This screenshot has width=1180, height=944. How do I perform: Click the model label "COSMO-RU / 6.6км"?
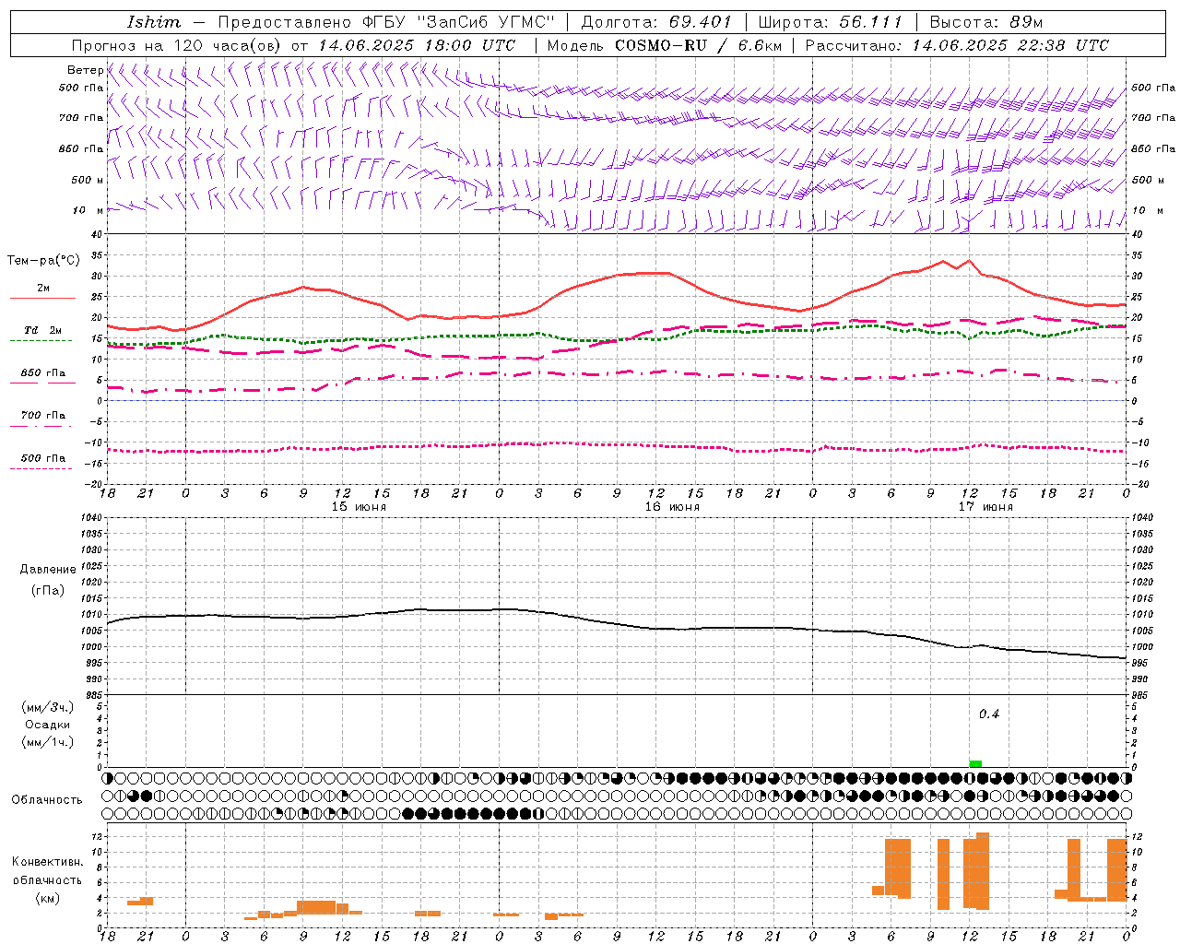pos(698,45)
